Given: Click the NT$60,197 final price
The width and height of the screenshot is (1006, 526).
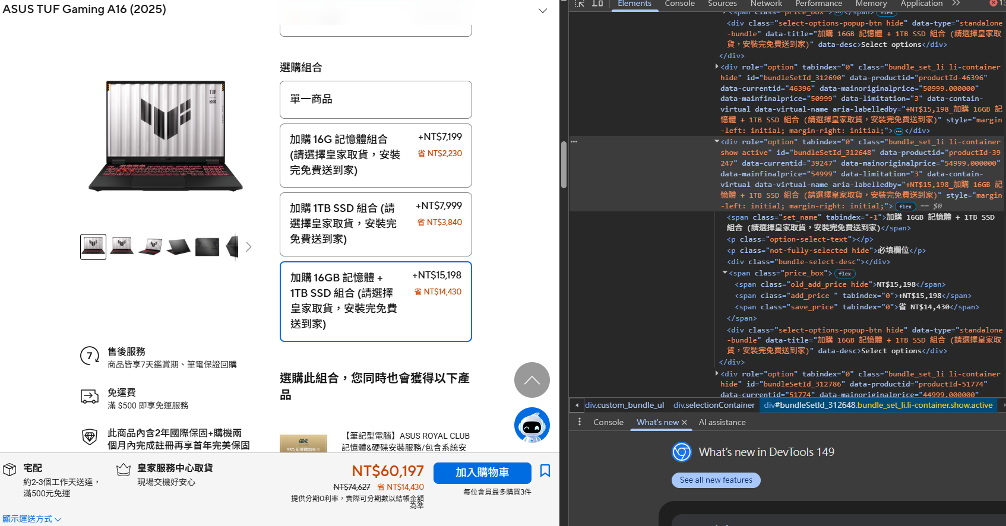Looking at the screenshot, I should tap(388, 471).
